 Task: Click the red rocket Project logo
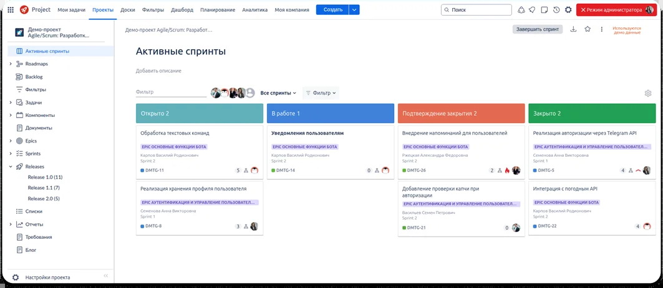click(24, 10)
